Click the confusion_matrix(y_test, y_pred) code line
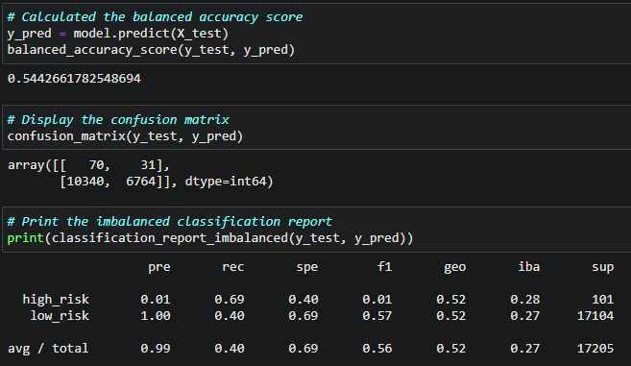 pos(125,136)
